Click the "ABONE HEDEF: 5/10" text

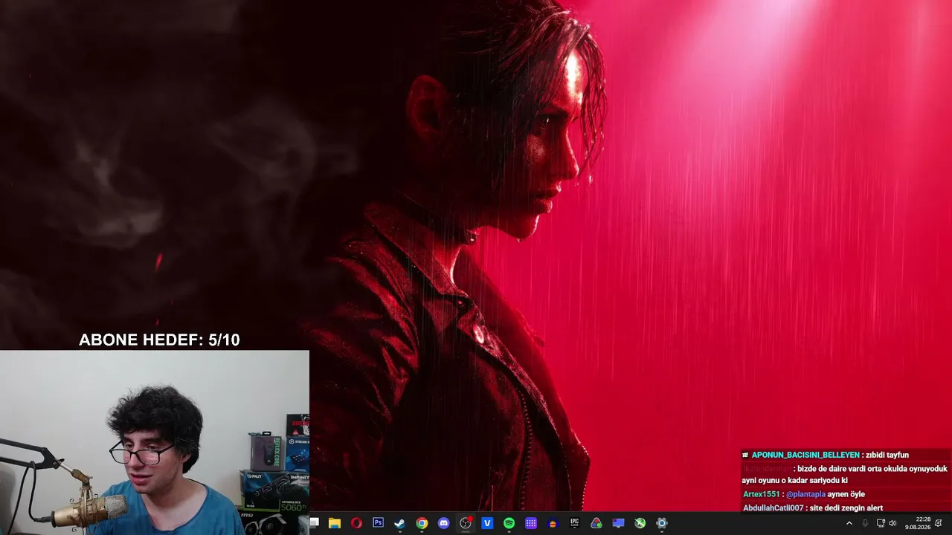[159, 340]
